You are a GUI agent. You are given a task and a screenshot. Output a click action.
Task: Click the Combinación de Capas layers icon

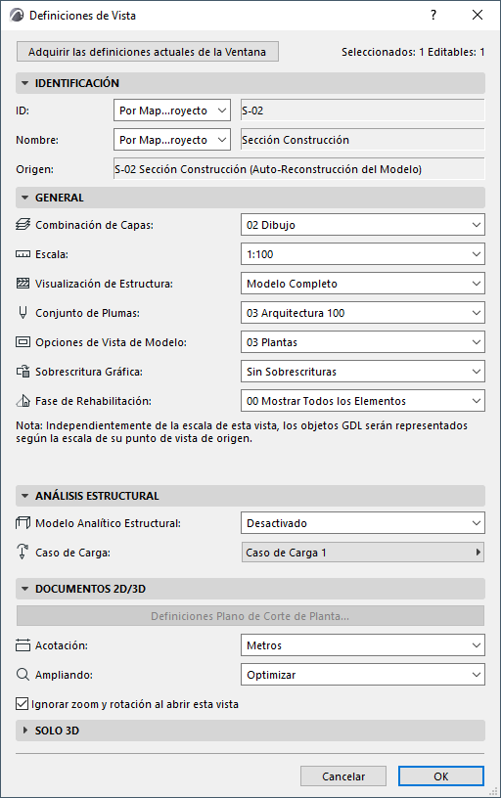click(x=23, y=225)
